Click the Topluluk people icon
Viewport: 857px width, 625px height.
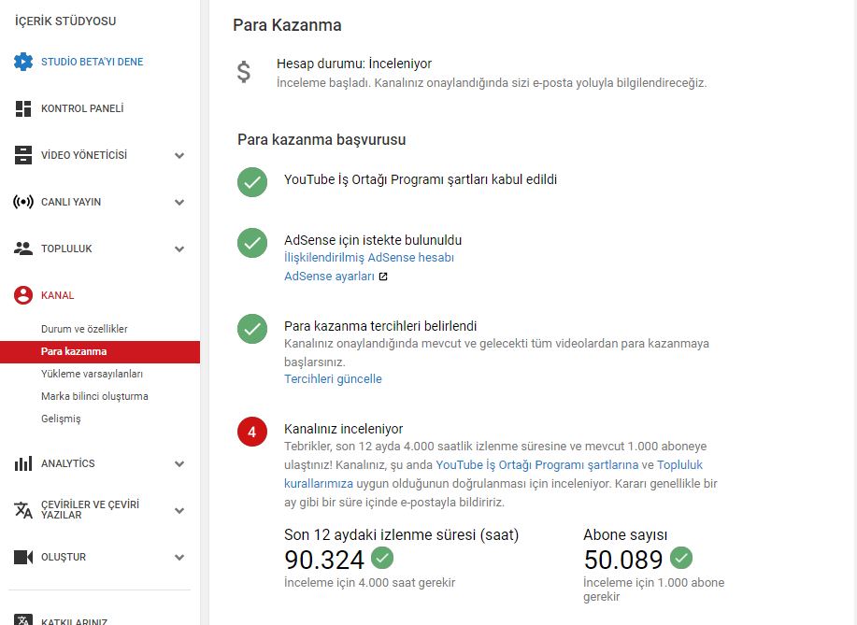(23, 249)
